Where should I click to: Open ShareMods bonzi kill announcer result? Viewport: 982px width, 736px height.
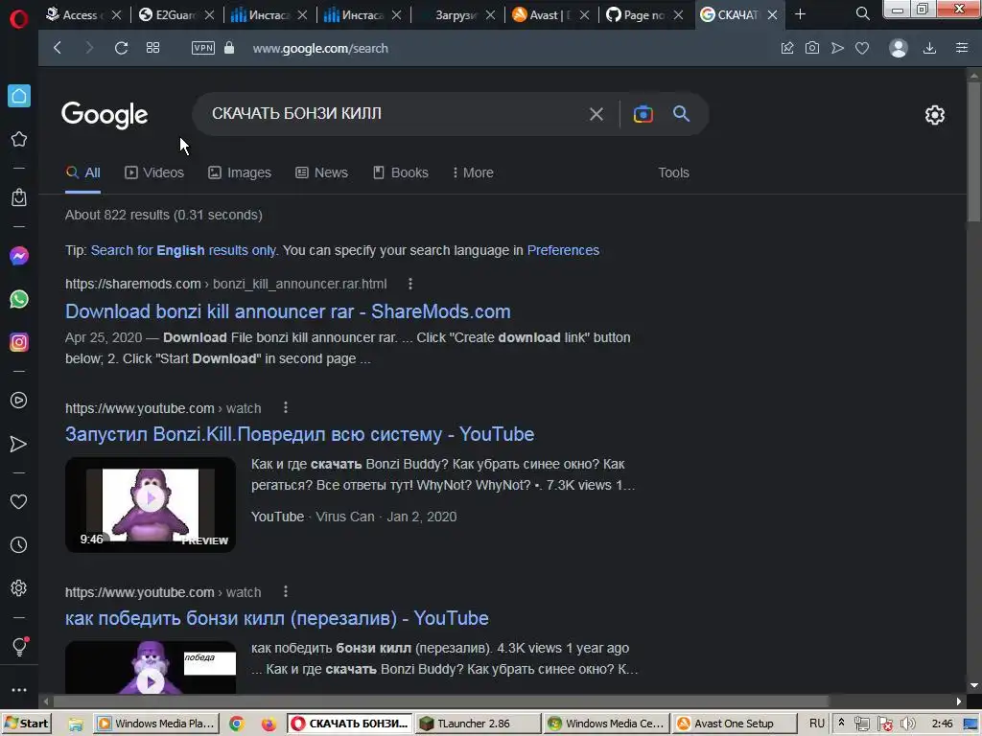click(x=288, y=311)
